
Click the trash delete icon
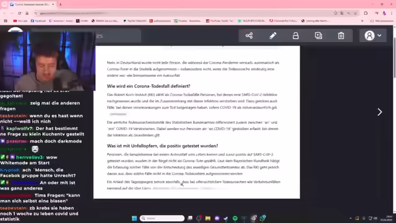pos(341,36)
